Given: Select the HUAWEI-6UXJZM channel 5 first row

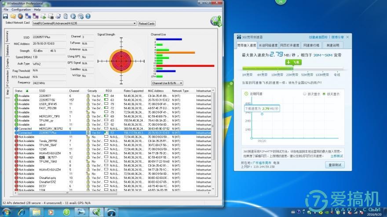Looking at the screenshot, I should pyautogui.click(x=113, y=153).
